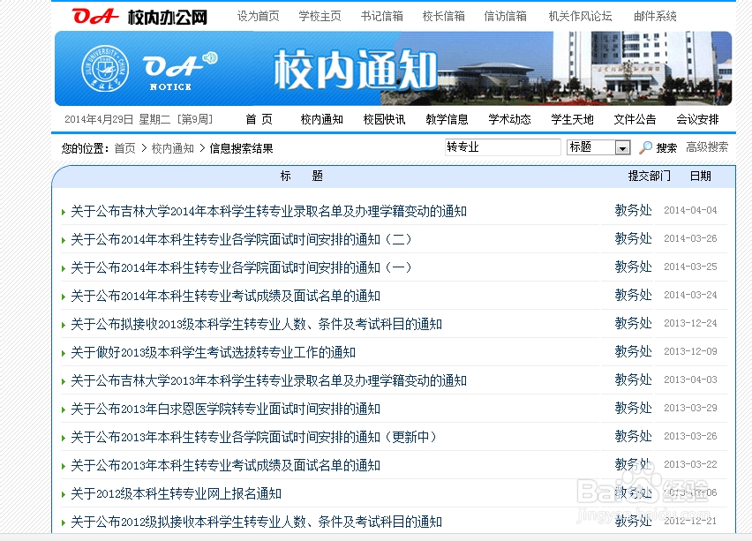The width and height of the screenshot is (752, 541).
Task: Click the OA 校内办公网 logo
Action: coord(139,16)
